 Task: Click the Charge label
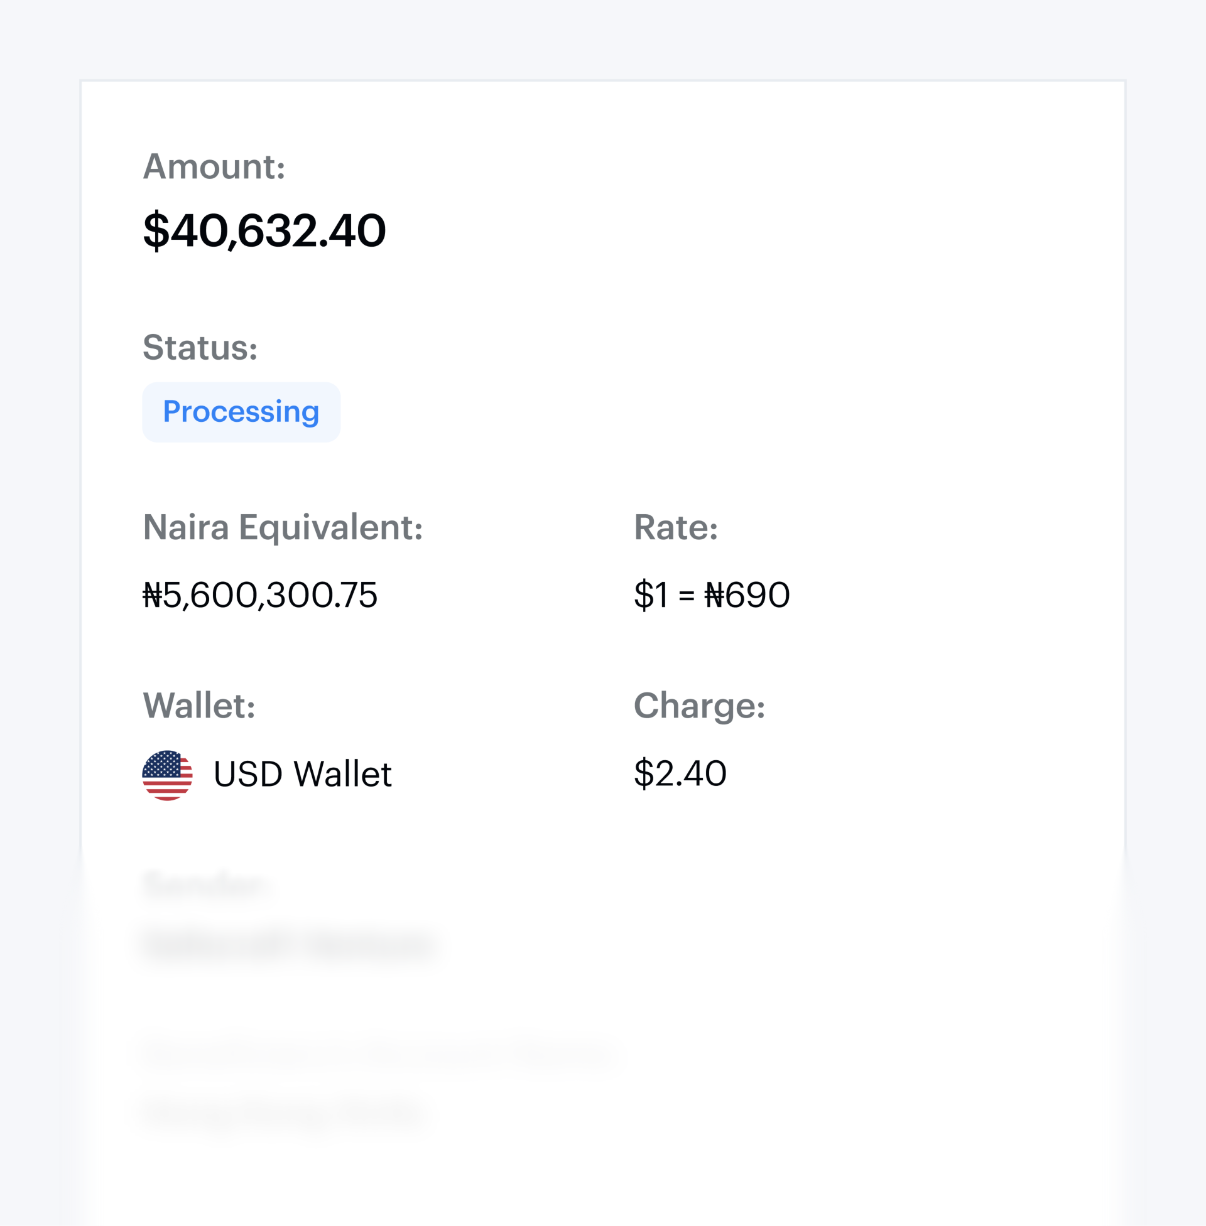coord(699,706)
